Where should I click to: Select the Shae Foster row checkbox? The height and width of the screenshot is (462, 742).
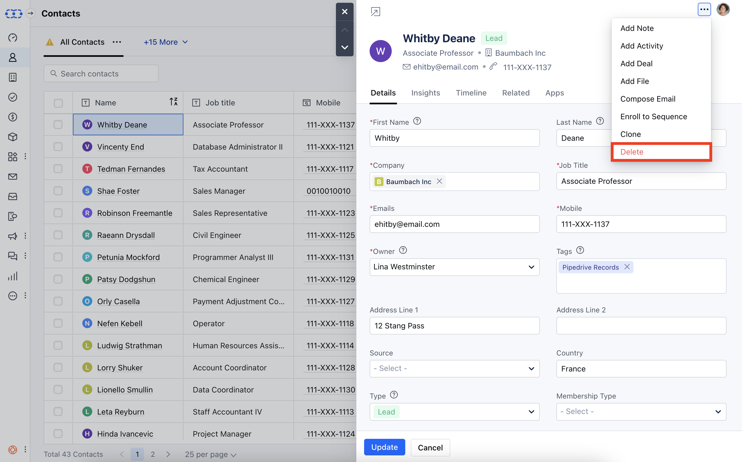58,191
